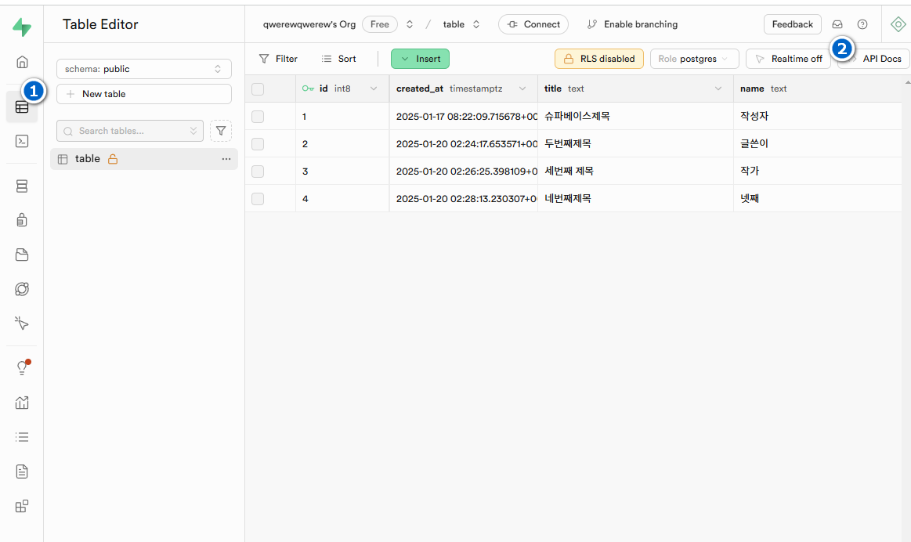Open the help question mark icon
The width and height of the screenshot is (911, 542).
tap(862, 24)
